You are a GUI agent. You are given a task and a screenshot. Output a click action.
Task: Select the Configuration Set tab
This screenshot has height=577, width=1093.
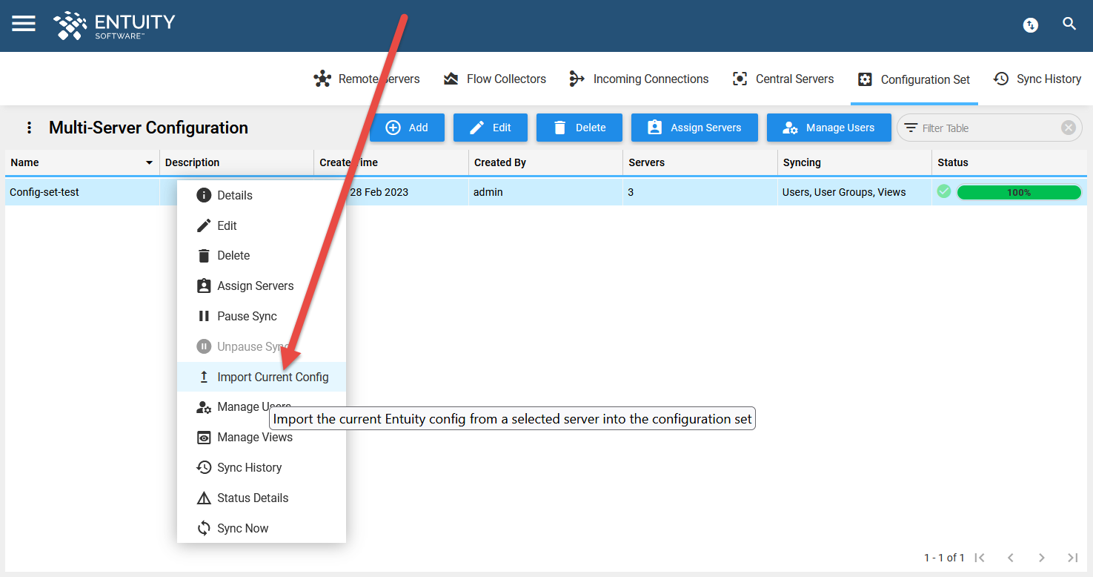point(914,79)
